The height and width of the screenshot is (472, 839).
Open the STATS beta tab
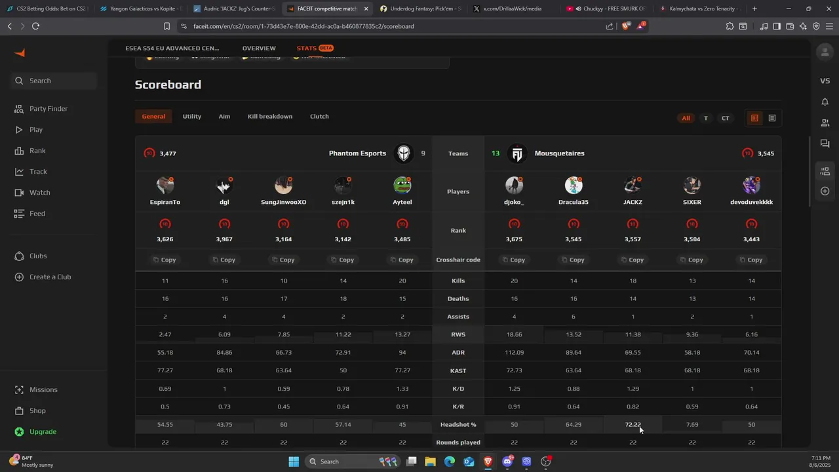[315, 49]
